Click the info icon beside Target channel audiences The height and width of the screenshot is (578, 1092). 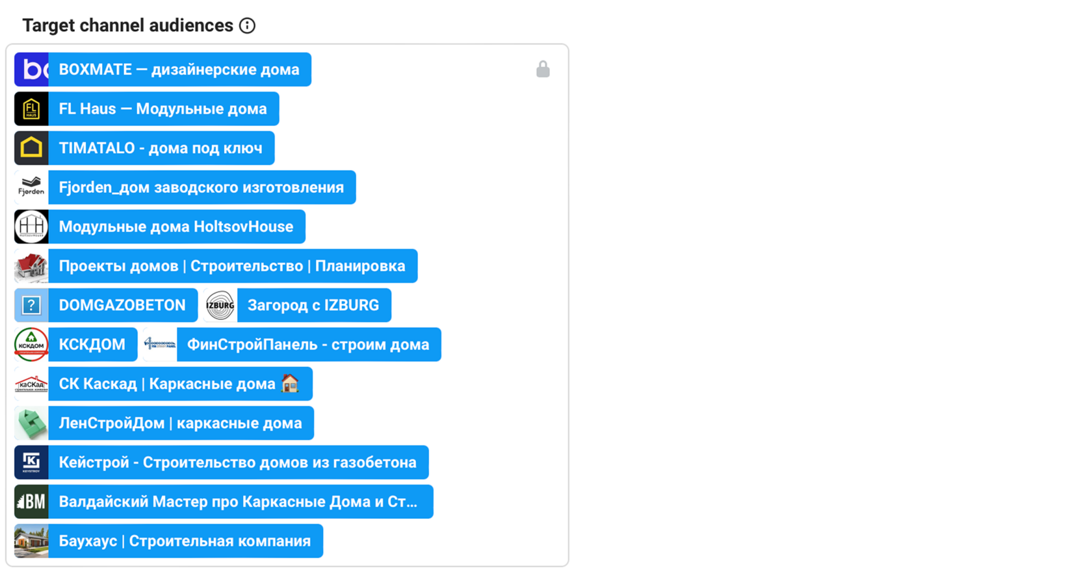coord(247,25)
